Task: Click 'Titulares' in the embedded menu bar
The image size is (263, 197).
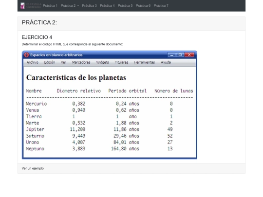Action: point(121,62)
